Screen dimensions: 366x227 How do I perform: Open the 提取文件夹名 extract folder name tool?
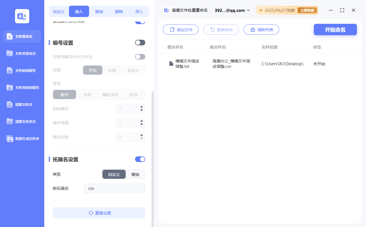[x=22, y=121]
